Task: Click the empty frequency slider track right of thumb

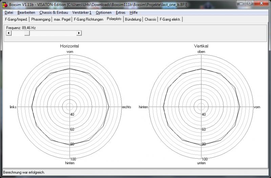Action: tap(53, 33)
